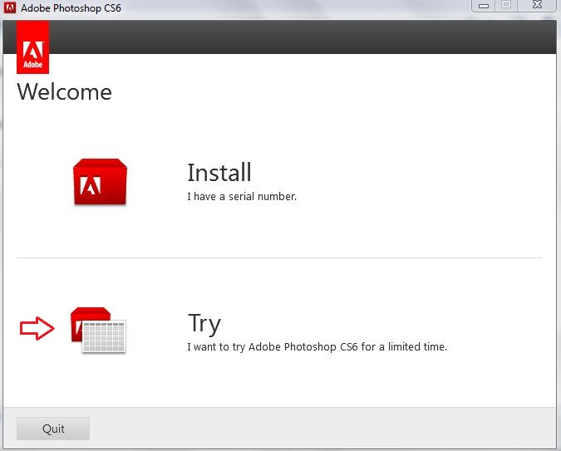Click the Adobe title bar app icon
This screenshot has height=451, width=561.
coord(10,7)
